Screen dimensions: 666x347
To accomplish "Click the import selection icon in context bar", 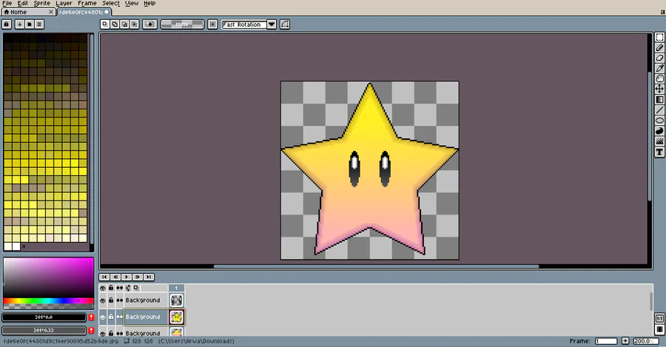I will (149, 24).
